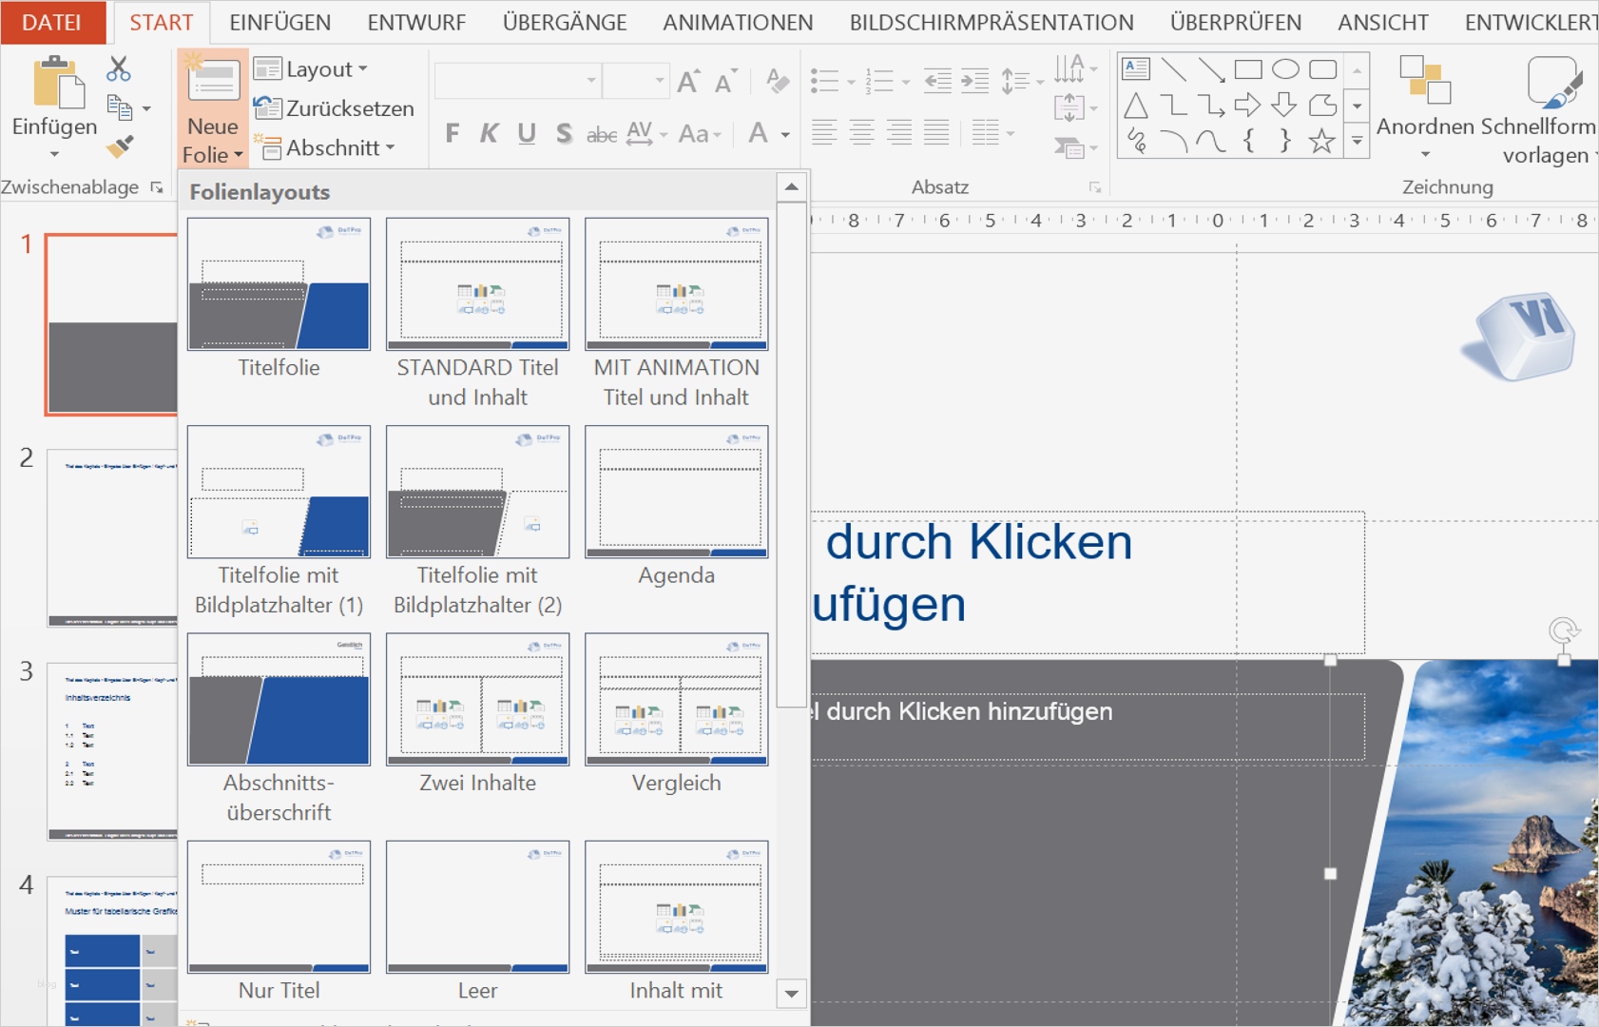The width and height of the screenshot is (1599, 1027).
Task: Click the star shape in Zeichnung
Action: [x=1320, y=141]
